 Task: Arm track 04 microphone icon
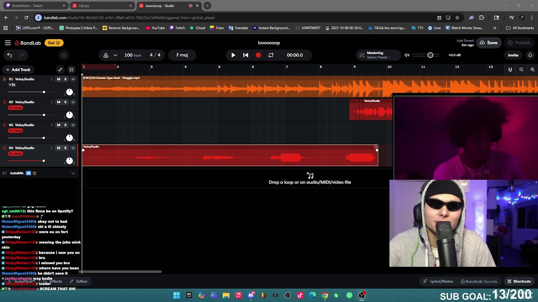click(x=5, y=148)
